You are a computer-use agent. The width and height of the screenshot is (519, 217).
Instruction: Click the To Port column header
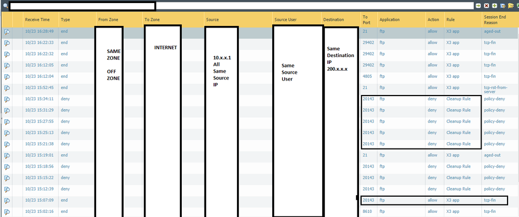point(366,20)
